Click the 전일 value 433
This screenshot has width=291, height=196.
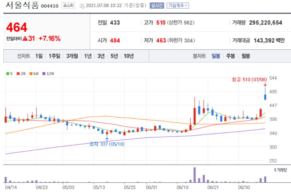pyautogui.click(x=115, y=23)
